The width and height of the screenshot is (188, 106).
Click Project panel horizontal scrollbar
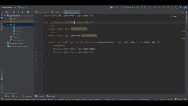coord(10,94)
